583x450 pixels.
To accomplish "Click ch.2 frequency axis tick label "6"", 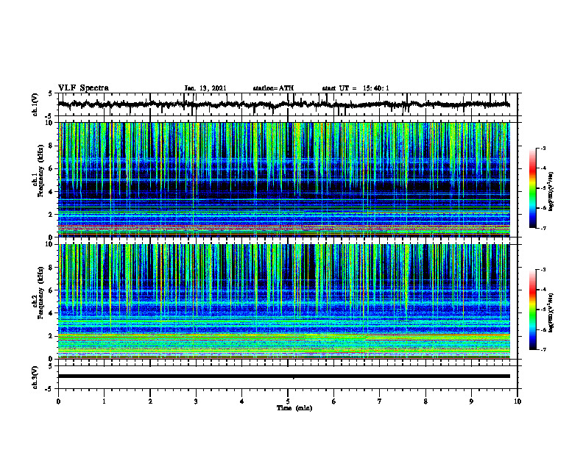I will click(51, 290).
